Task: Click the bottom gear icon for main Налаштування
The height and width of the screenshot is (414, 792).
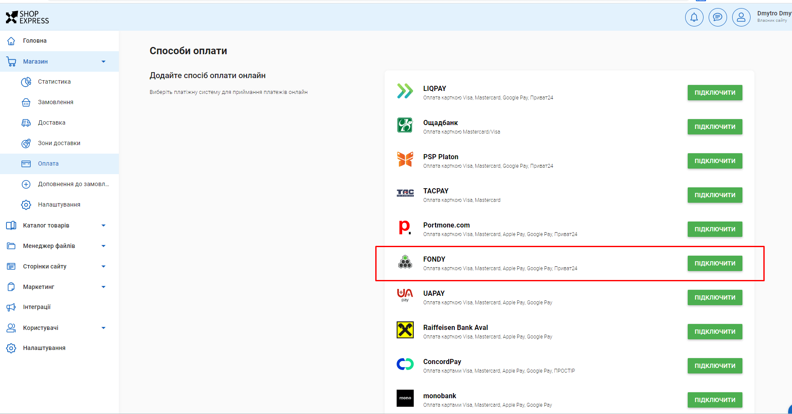Action: pyautogui.click(x=12, y=348)
